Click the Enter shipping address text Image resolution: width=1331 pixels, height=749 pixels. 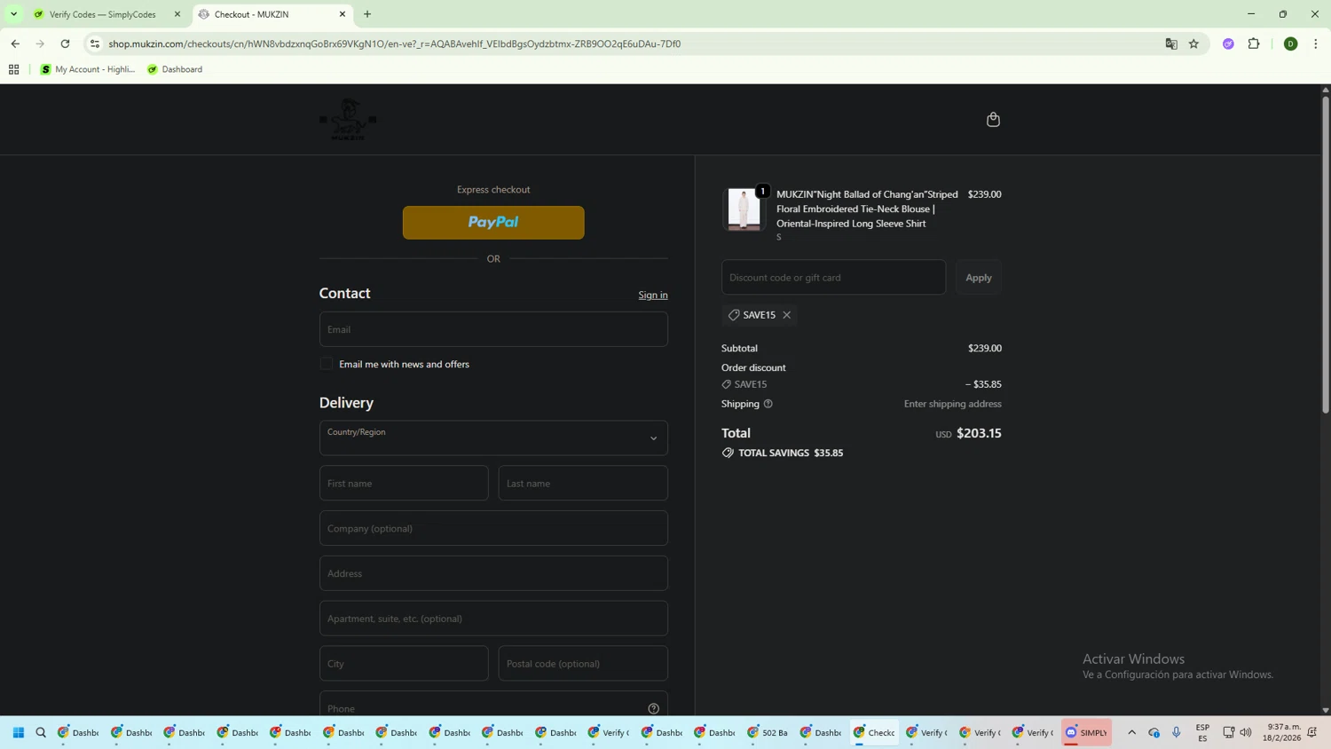click(952, 404)
